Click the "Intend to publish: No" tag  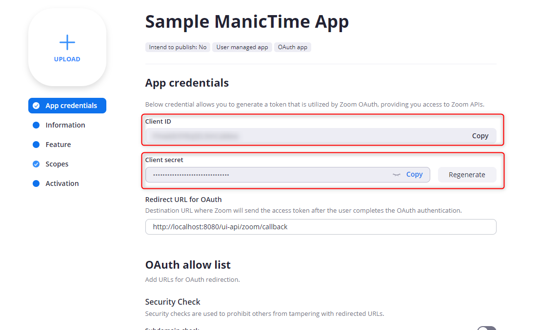(x=178, y=47)
